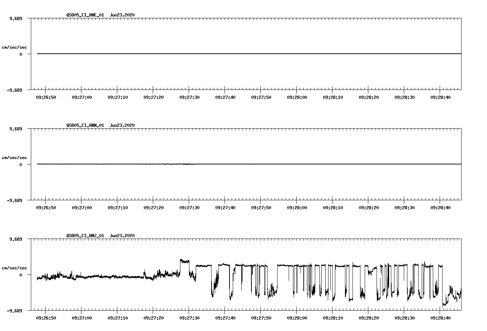
Task: Click the 09:28:00 time label under HNZ plot
Action: tap(297, 318)
